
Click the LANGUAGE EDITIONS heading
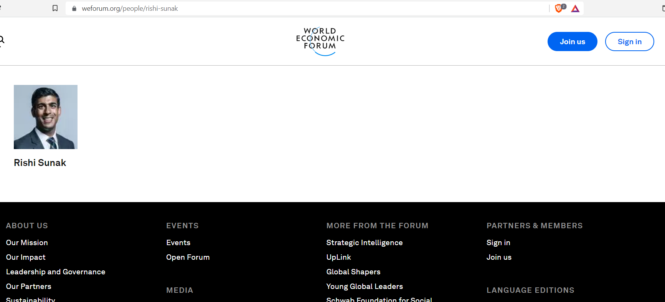coord(530,290)
